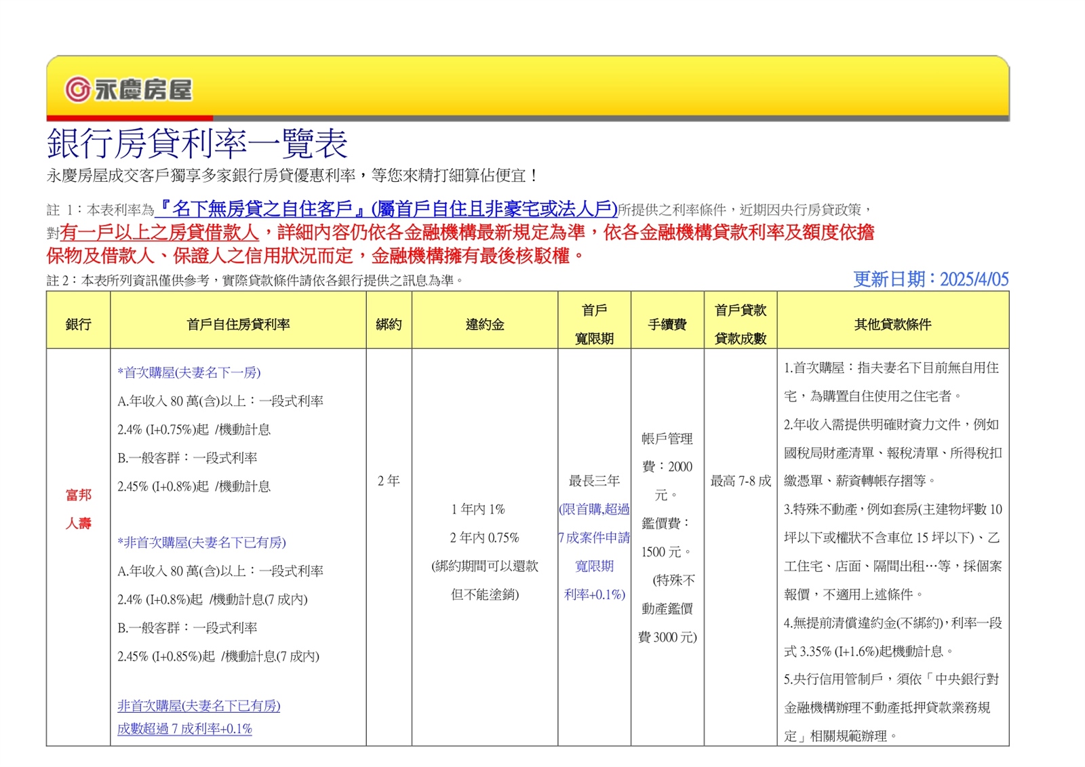The width and height of the screenshot is (1085, 767).
Task: Click the red 有一戶以上之房貸借款人 link
Action: pos(159,233)
